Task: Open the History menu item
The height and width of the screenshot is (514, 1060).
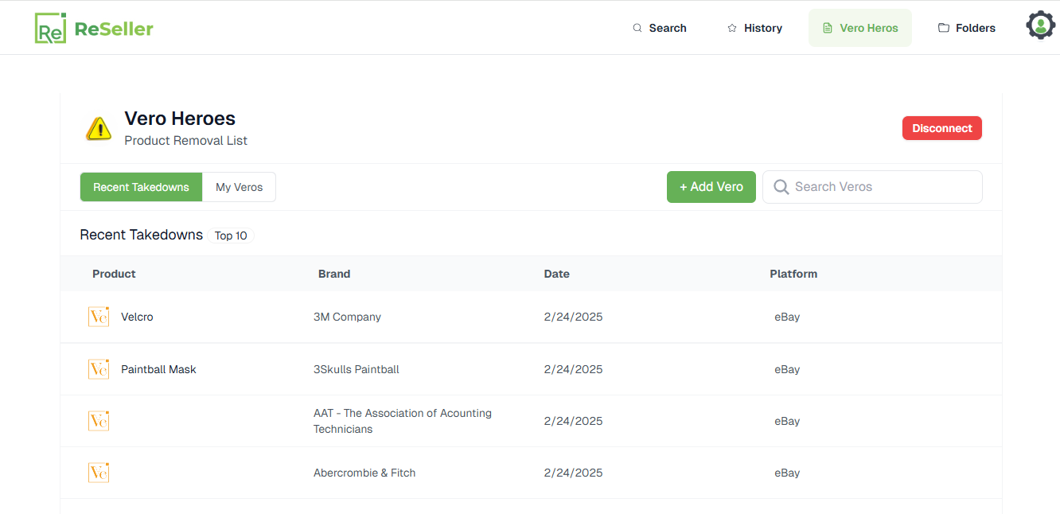Action: pyautogui.click(x=754, y=28)
